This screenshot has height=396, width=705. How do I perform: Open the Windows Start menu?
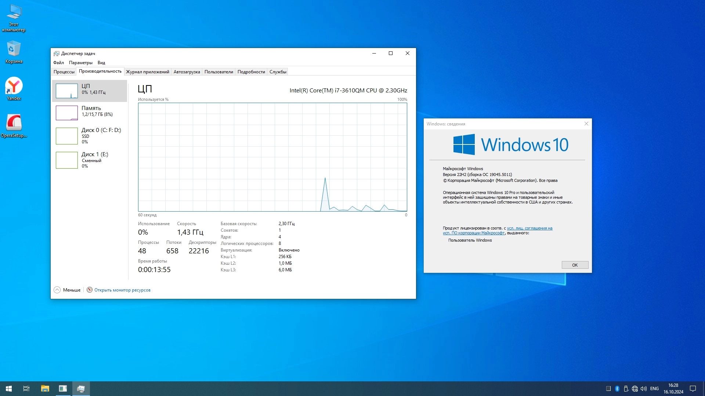(x=9, y=388)
